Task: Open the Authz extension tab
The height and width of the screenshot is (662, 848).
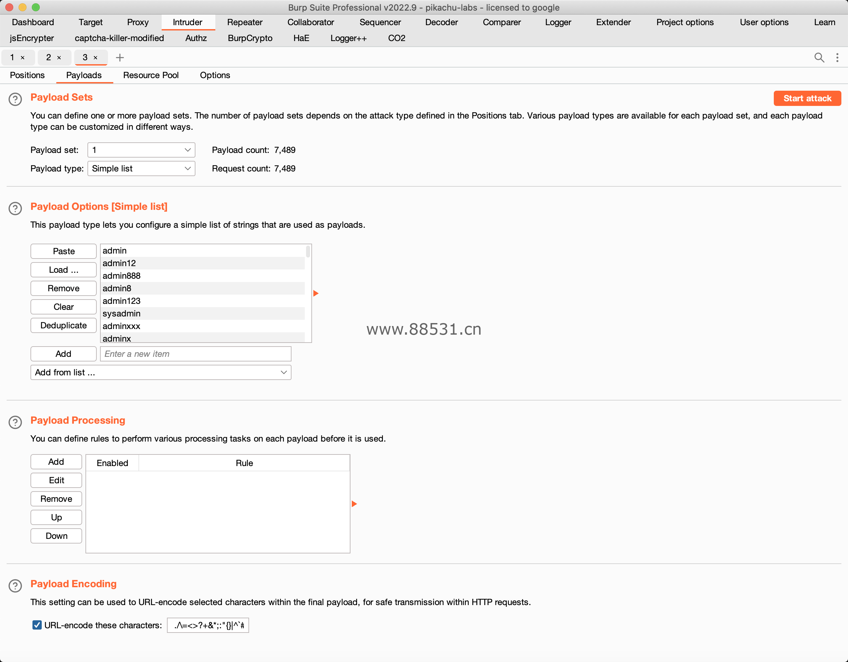Action: (x=196, y=38)
